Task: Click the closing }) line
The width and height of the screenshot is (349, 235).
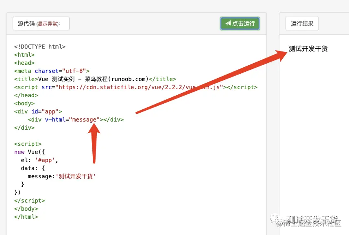Action: [x=17, y=192]
